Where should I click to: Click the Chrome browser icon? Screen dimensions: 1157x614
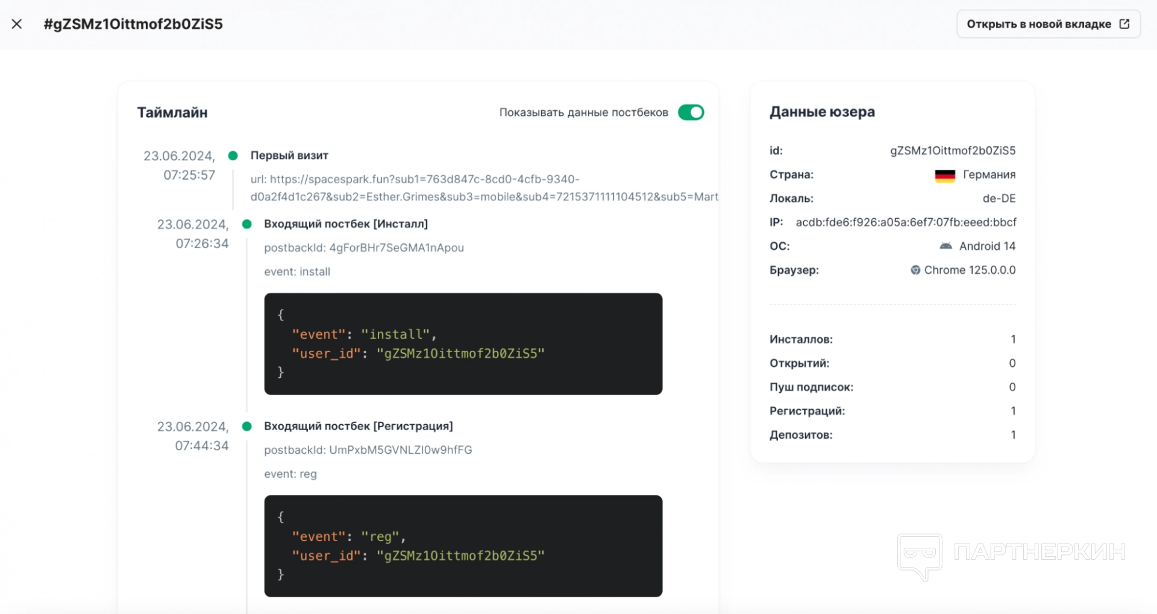tap(915, 270)
